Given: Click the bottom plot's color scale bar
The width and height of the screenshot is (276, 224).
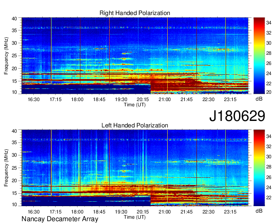Looking at the screenshot, I should tap(259, 168).
